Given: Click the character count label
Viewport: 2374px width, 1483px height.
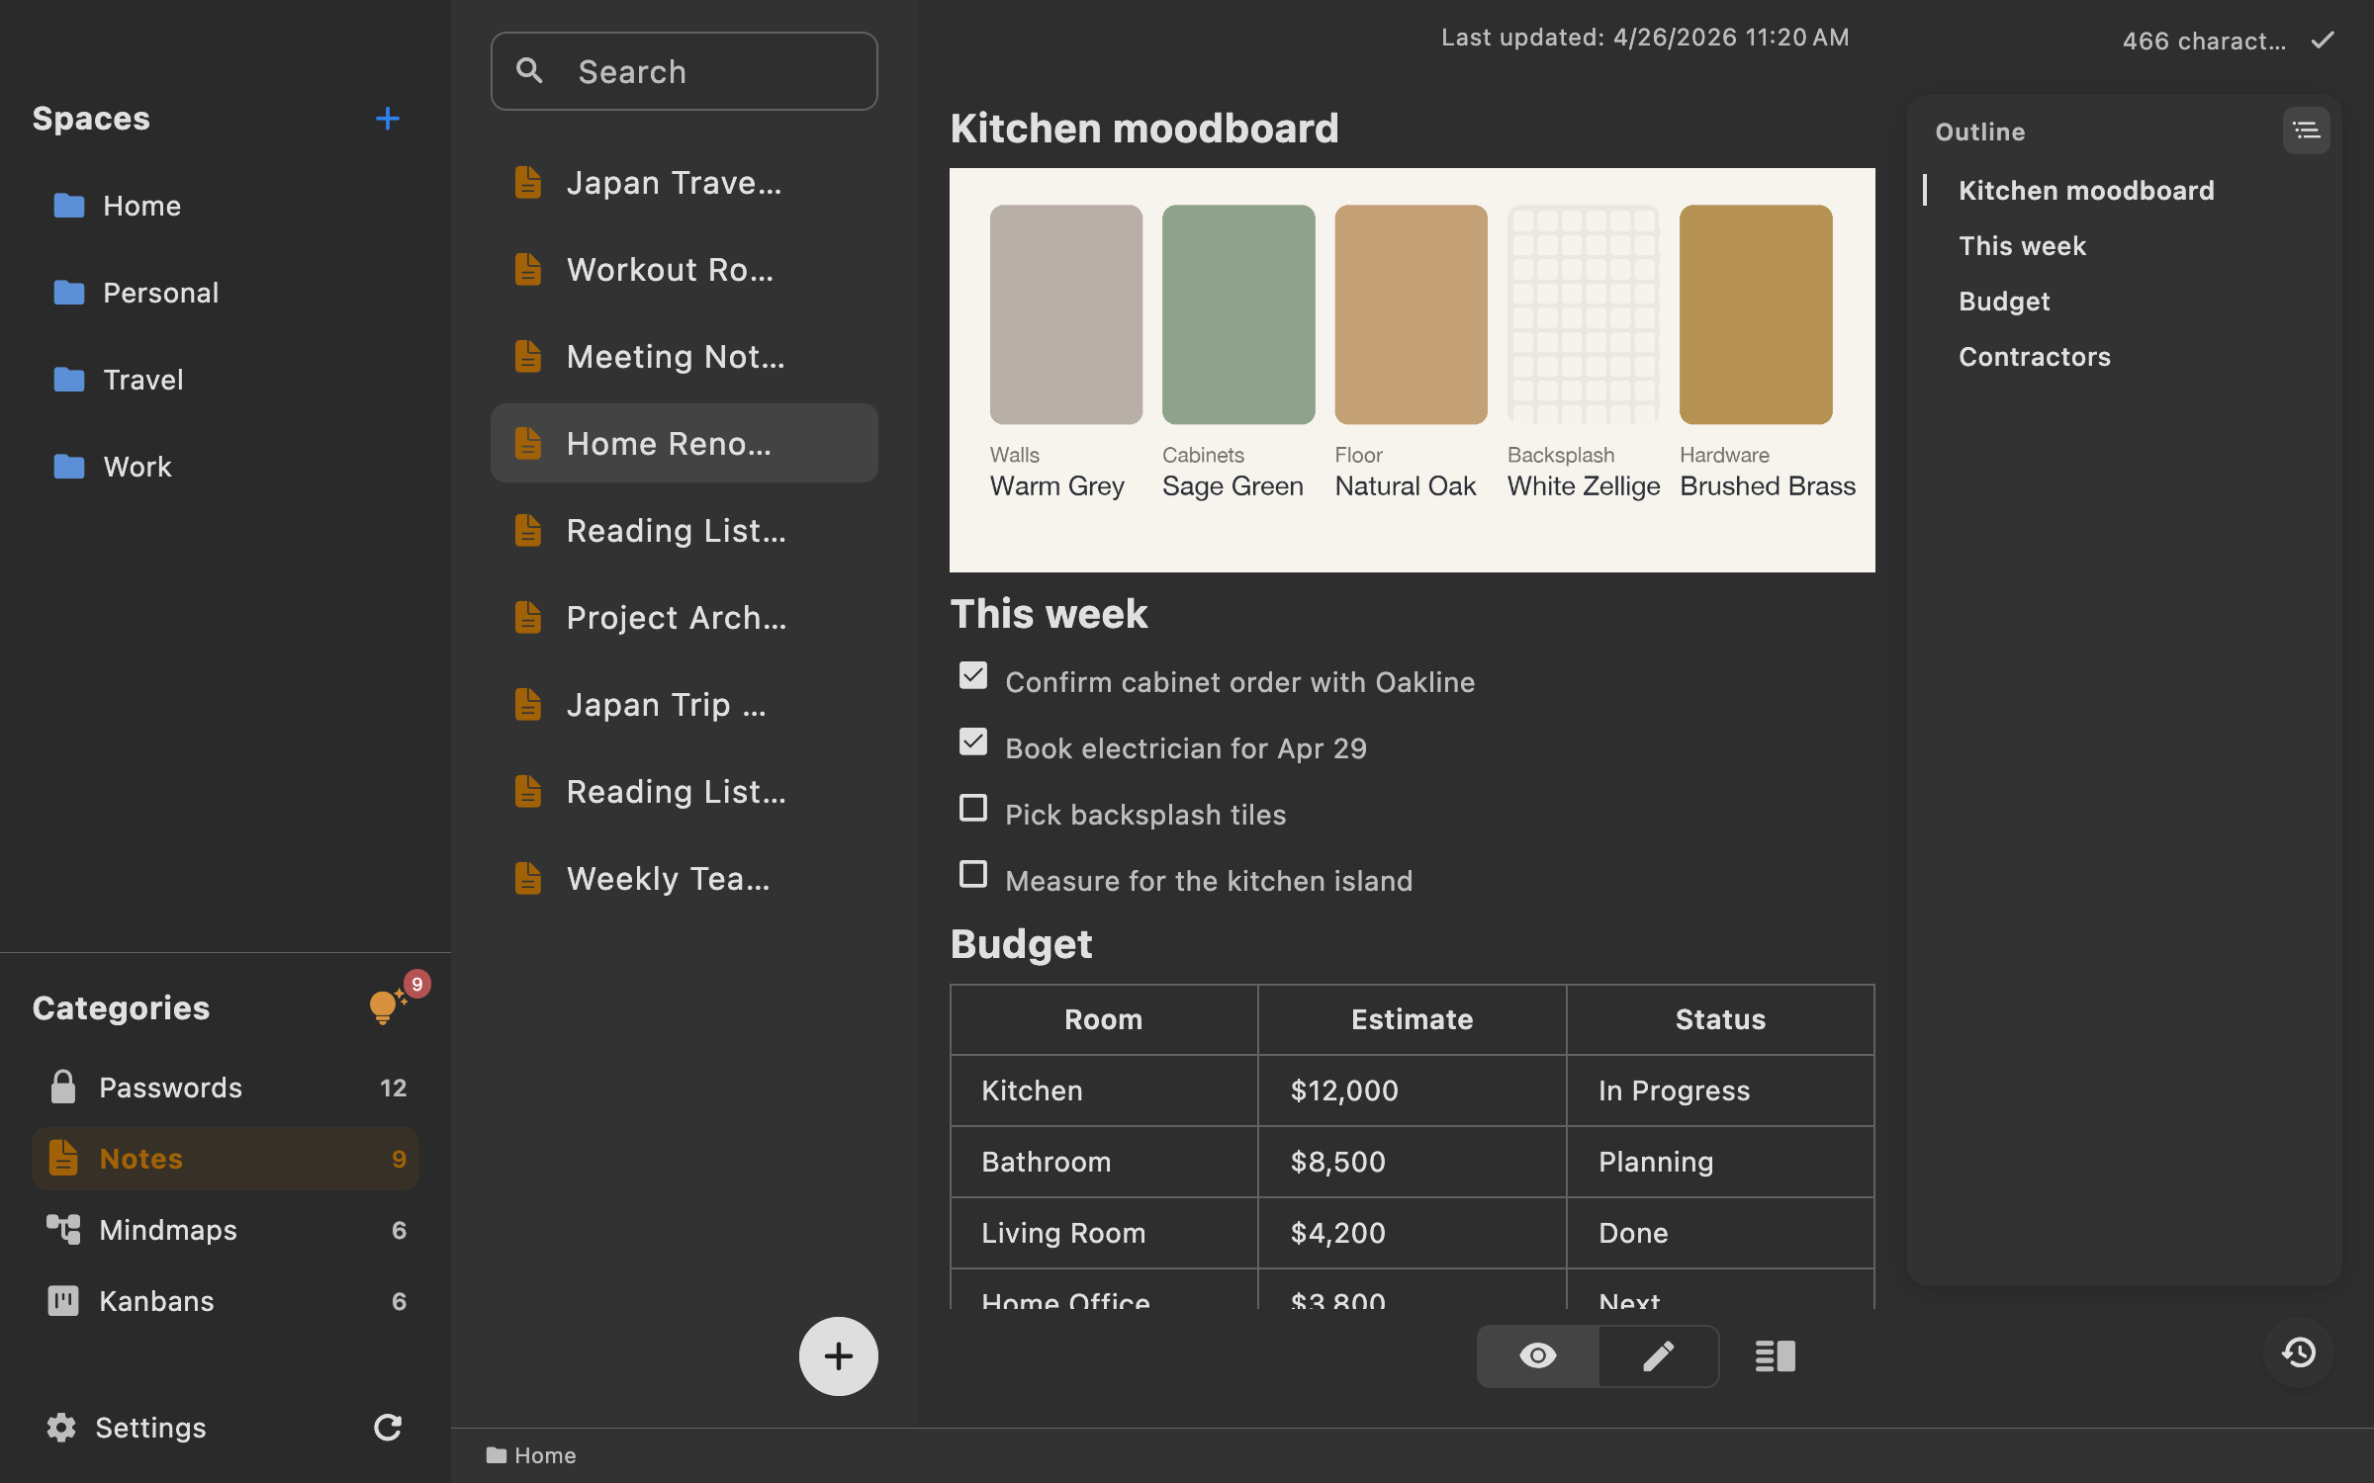Looking at the screenshot, I should pos(2204,41).
